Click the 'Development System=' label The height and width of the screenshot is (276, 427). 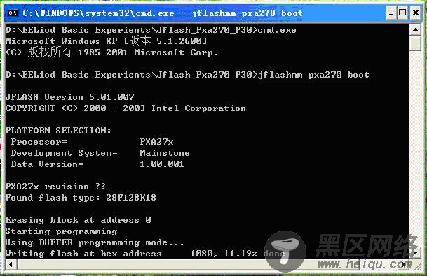coord(65,153)
